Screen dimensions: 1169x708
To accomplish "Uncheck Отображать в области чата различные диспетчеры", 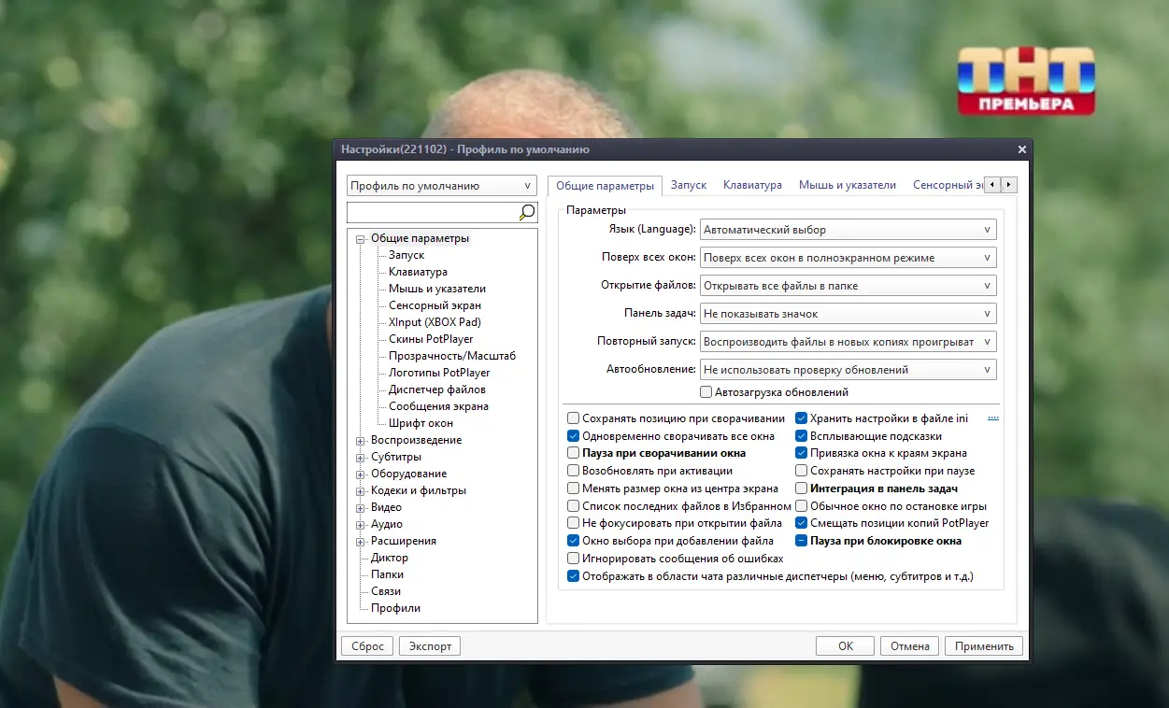I will point(574,576).
